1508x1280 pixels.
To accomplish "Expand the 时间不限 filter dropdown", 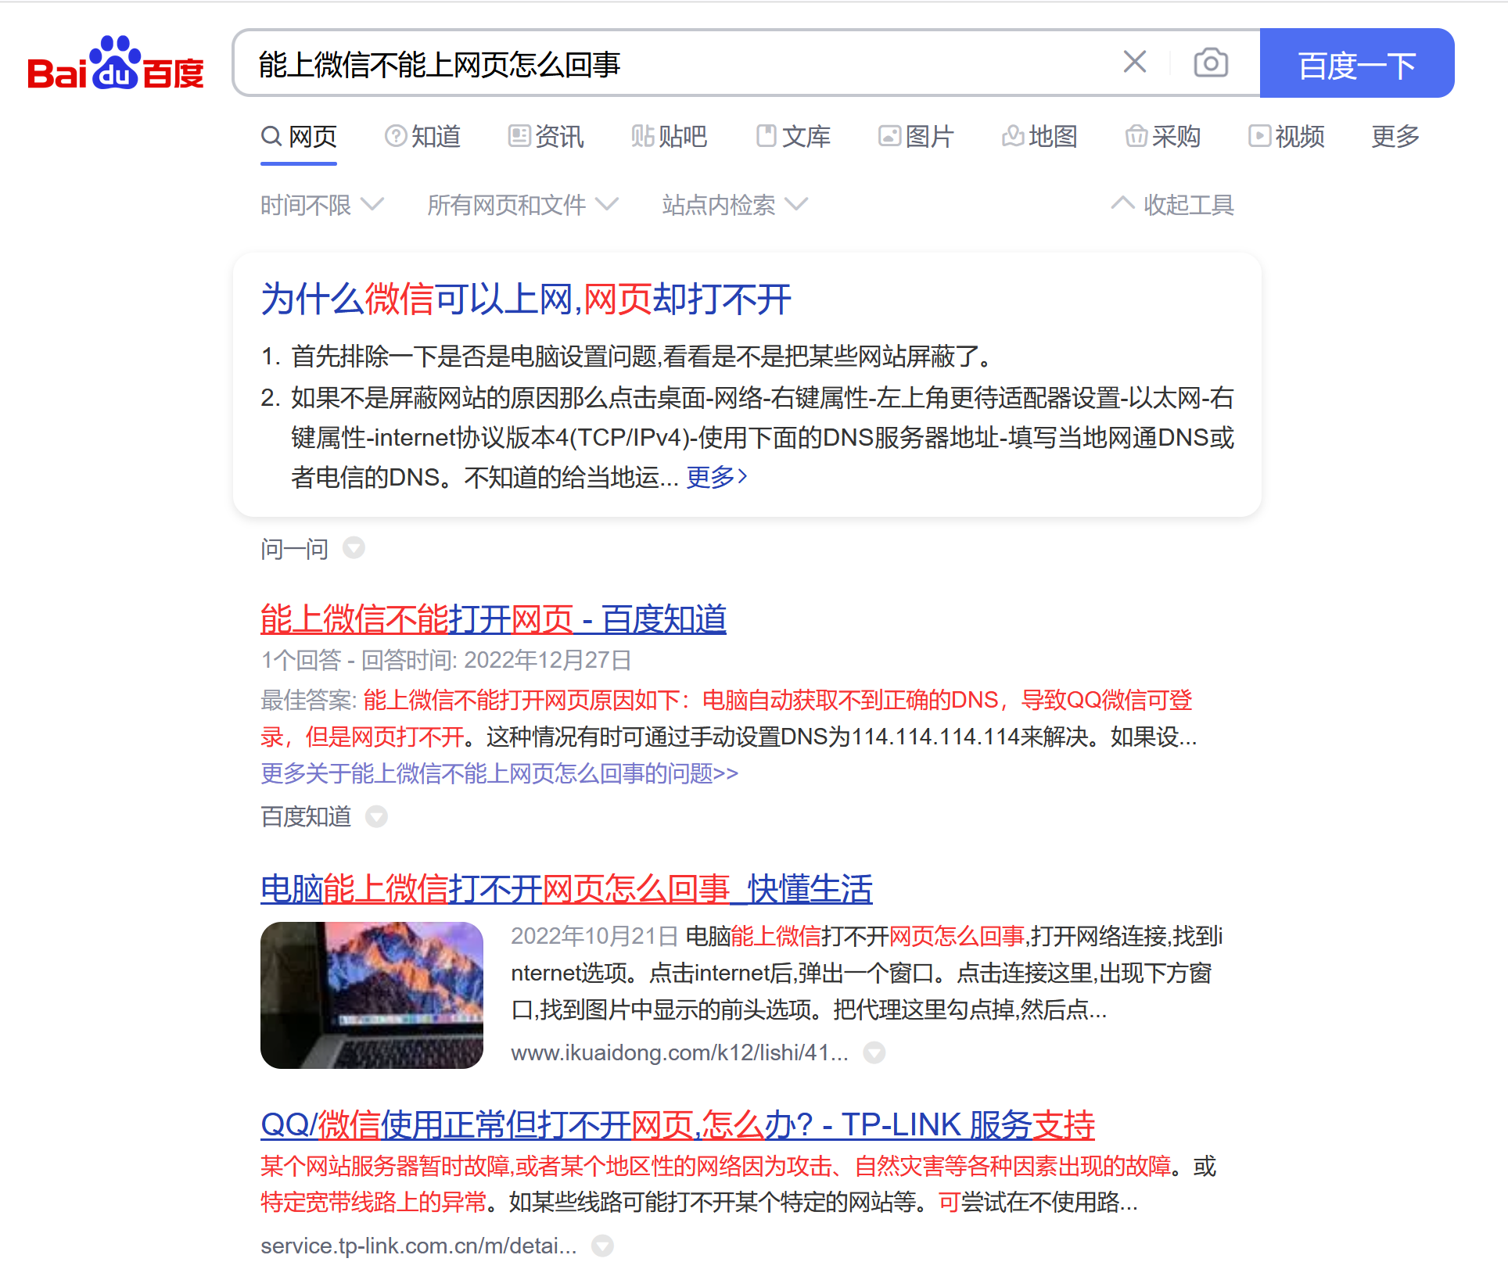I will (322, 205).
